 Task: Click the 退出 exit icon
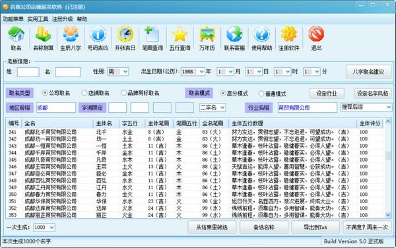pyautogui.click(x=316, y=34)
